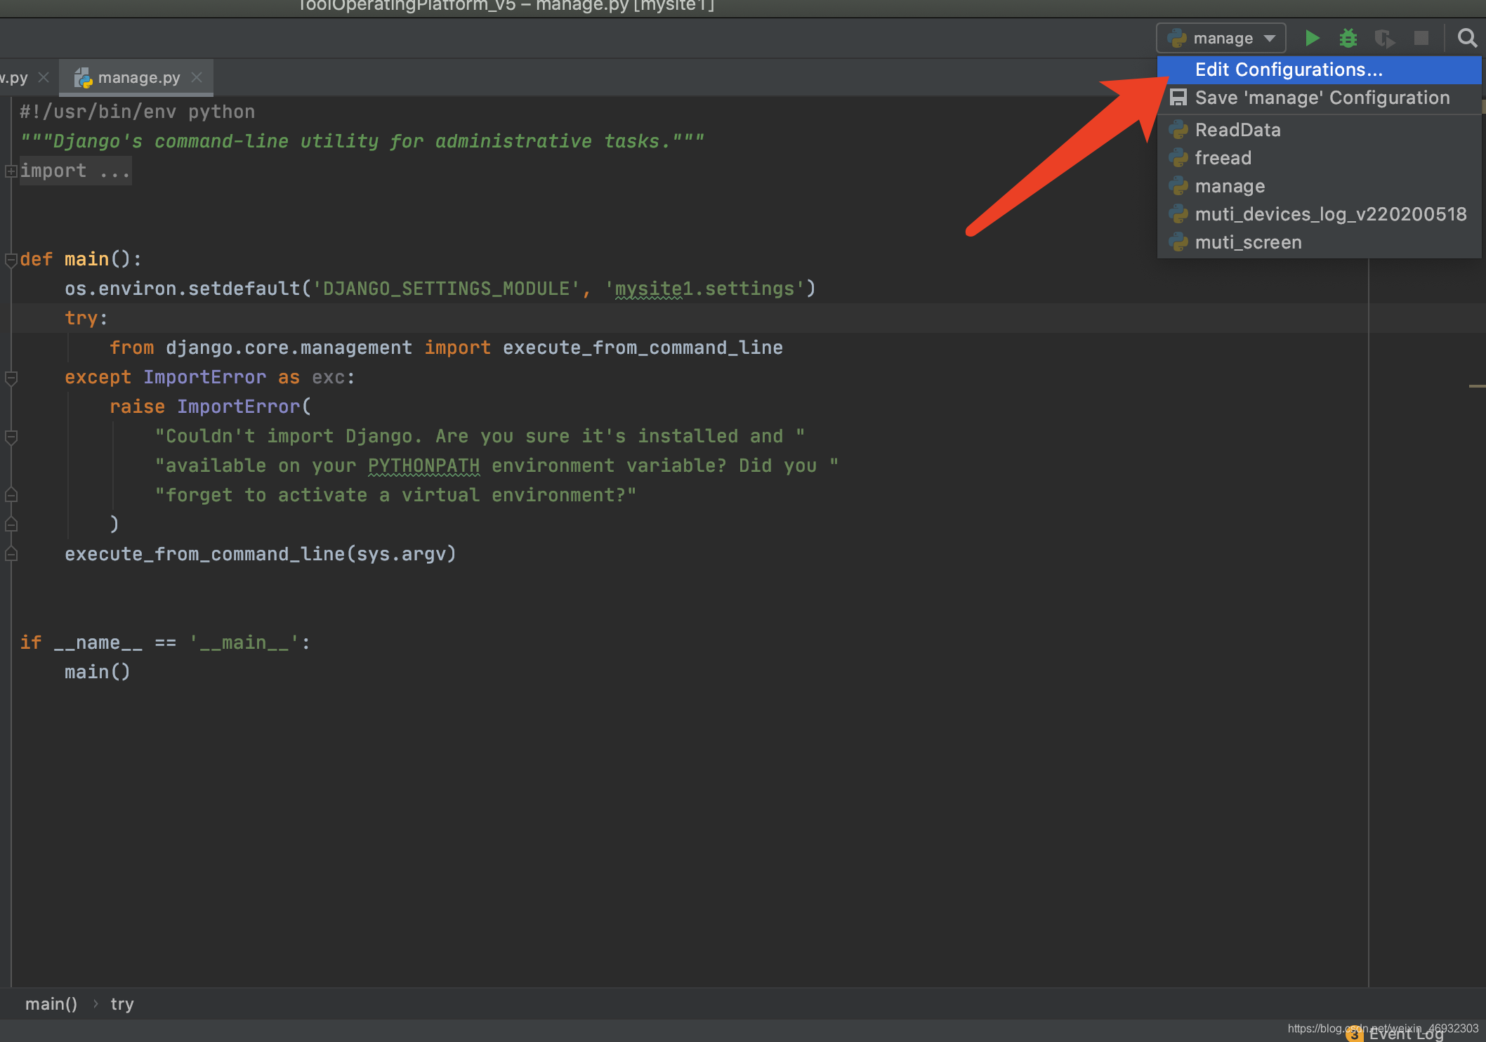Collapse the except ImportError fold marker
The image size is (1486, 1042).
(x=11, y=378)
